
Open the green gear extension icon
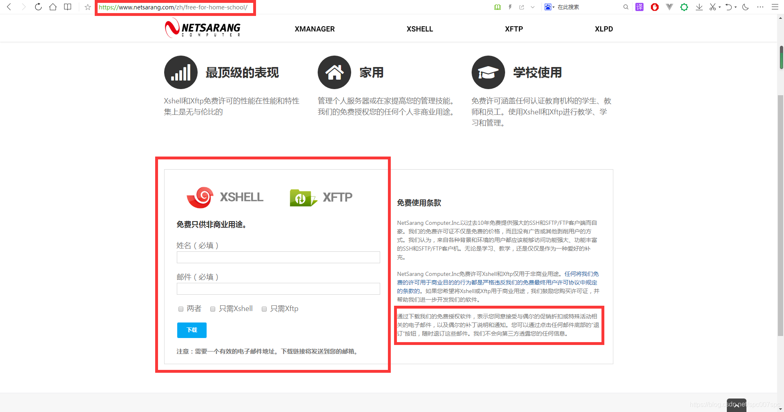[x=684, y=7]
